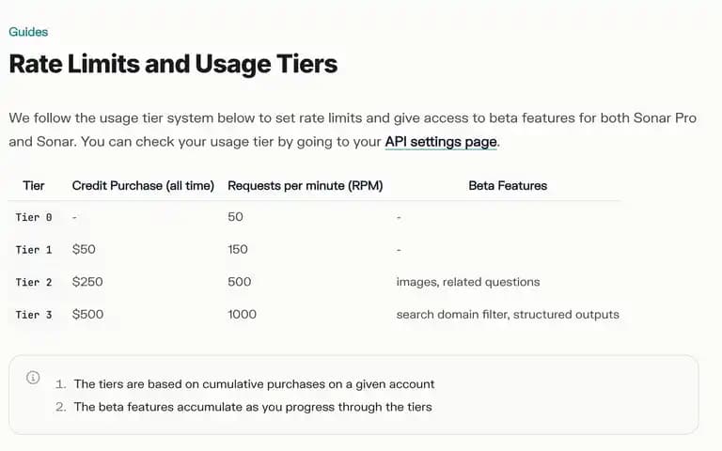This screenshot has height=451, width=722.
Task: Click the info circle icon in the note box
Action: (x=33, y=378)
